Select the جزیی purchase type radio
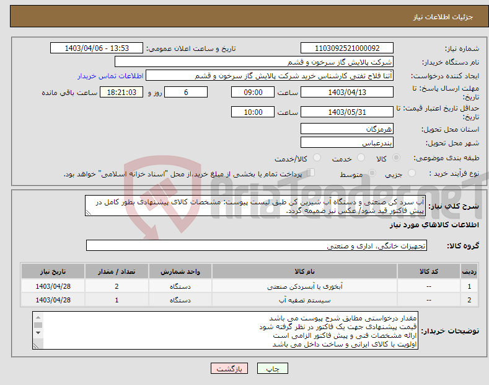The image size is (489, 385). pos(412,173)
